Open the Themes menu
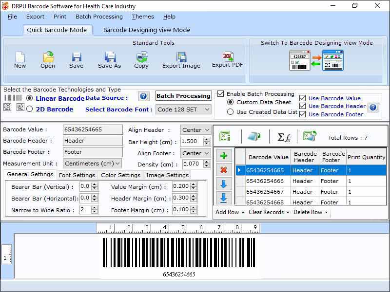Image resolution: width=390 pixels, height=292 pixels. point(143,17)
